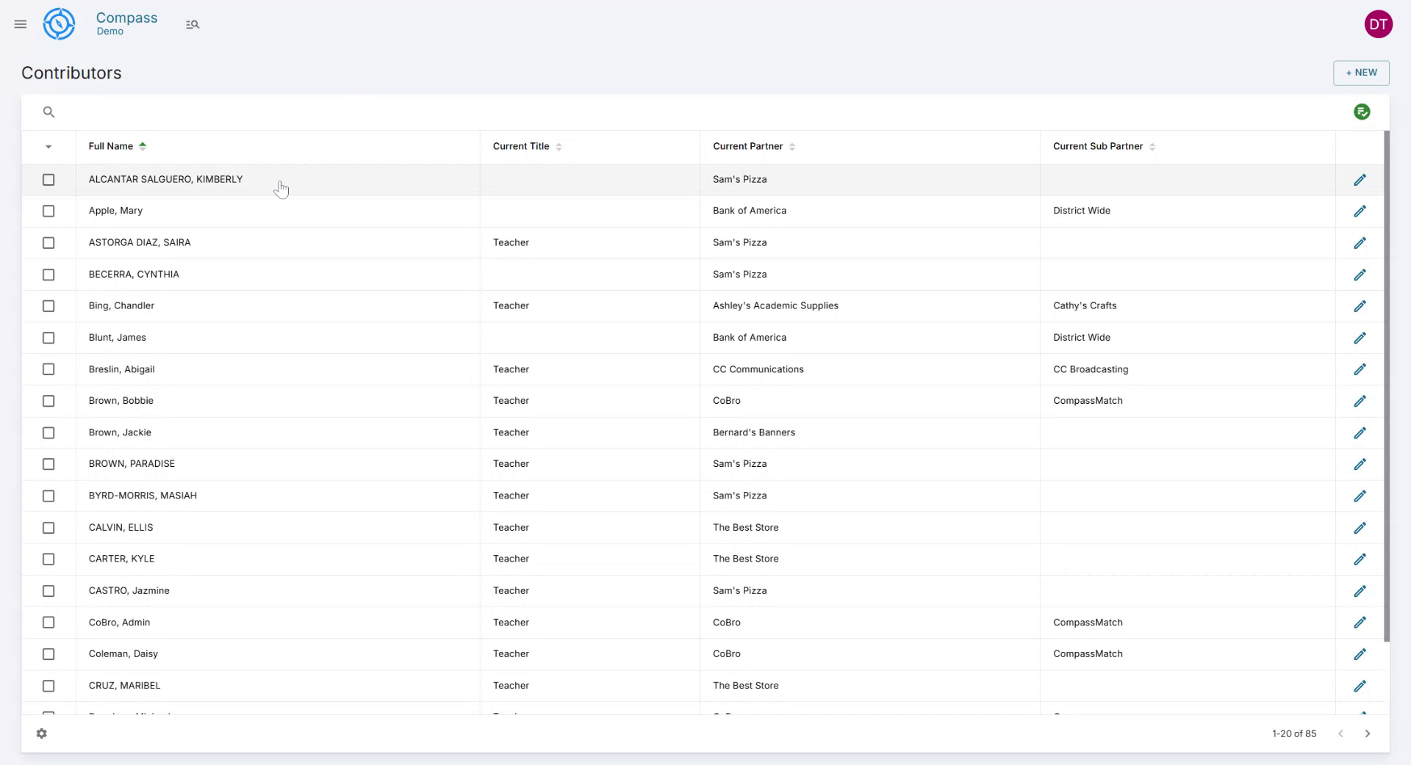Sort by the Current Sub Partner column
Viewport: 1411px width, 765px height.
pos(1152,146)
